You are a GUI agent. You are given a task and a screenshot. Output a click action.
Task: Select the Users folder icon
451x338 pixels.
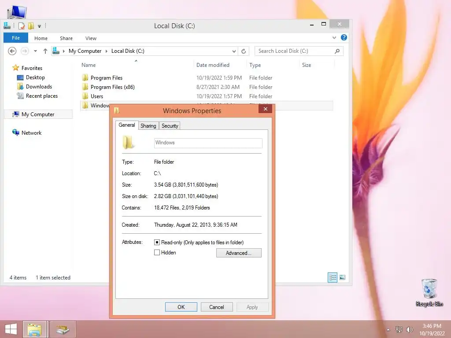[x=85, y=96]
